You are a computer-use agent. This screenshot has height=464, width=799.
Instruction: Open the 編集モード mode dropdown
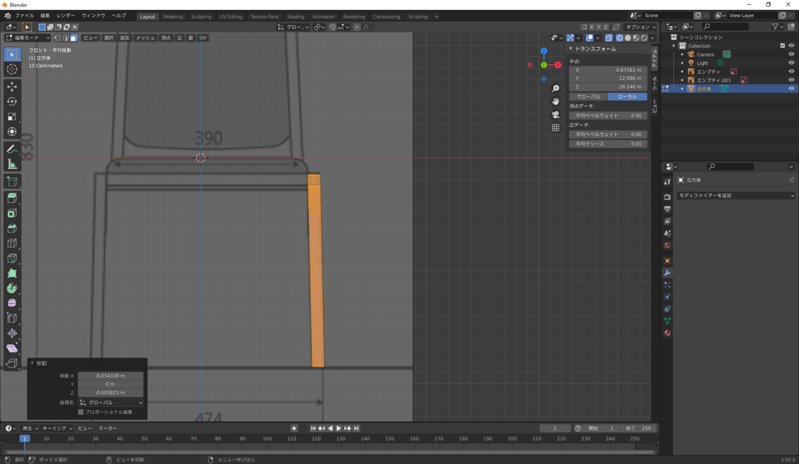[x=27, y=38]
